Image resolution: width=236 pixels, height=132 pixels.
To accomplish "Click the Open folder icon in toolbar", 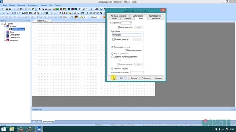I will point(7,9).
